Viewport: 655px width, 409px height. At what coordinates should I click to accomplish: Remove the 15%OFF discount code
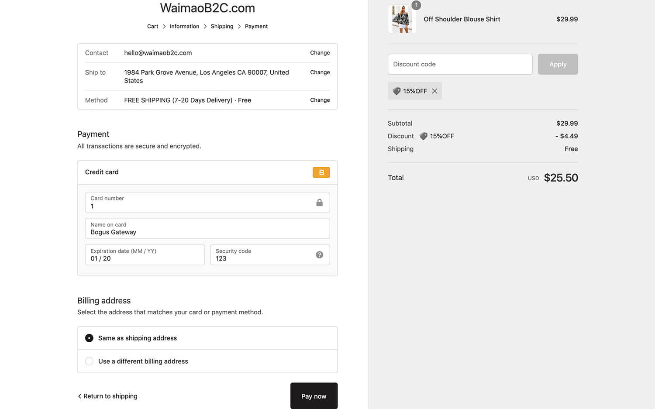point(434,91)
